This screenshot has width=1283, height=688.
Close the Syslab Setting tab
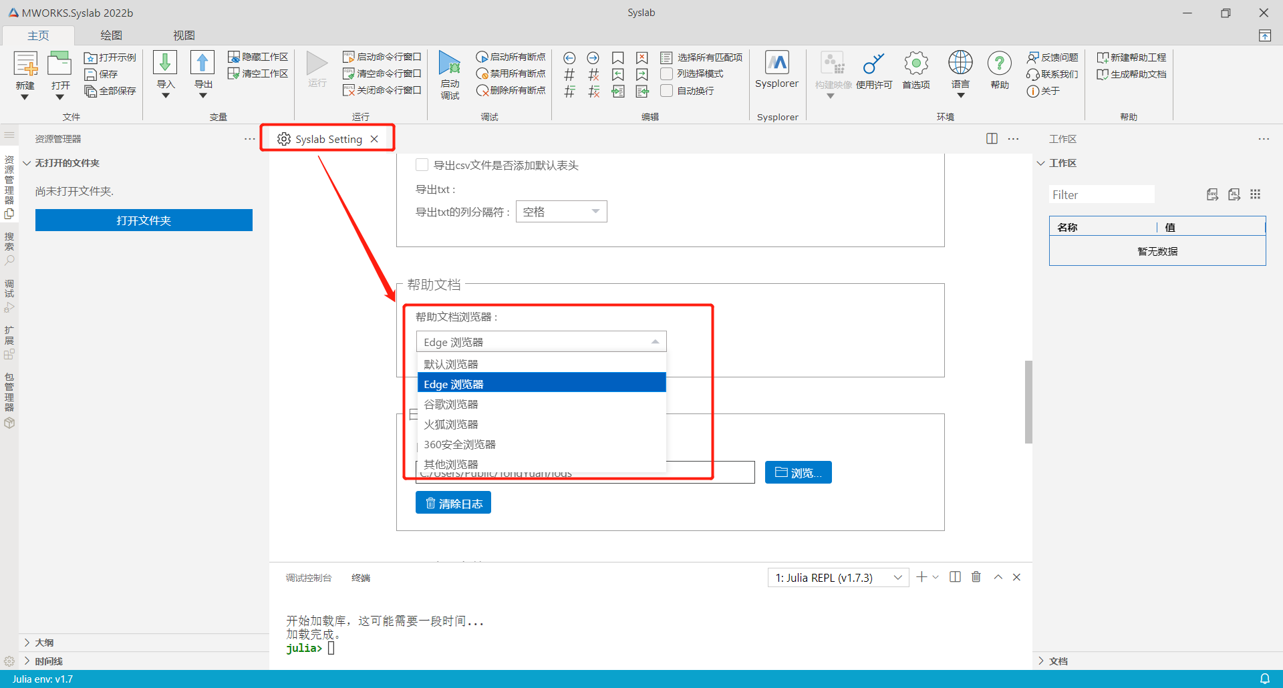point(374,139)
